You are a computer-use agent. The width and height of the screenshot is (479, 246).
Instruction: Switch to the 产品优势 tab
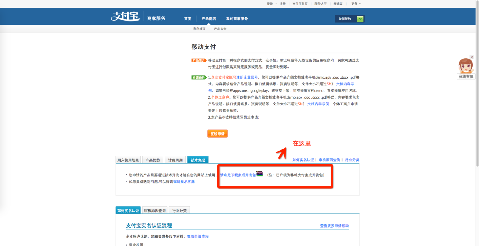(153, 160)
